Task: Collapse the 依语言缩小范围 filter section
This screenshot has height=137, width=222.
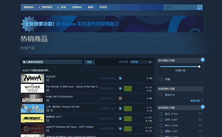Action: [x=180, y=89]
